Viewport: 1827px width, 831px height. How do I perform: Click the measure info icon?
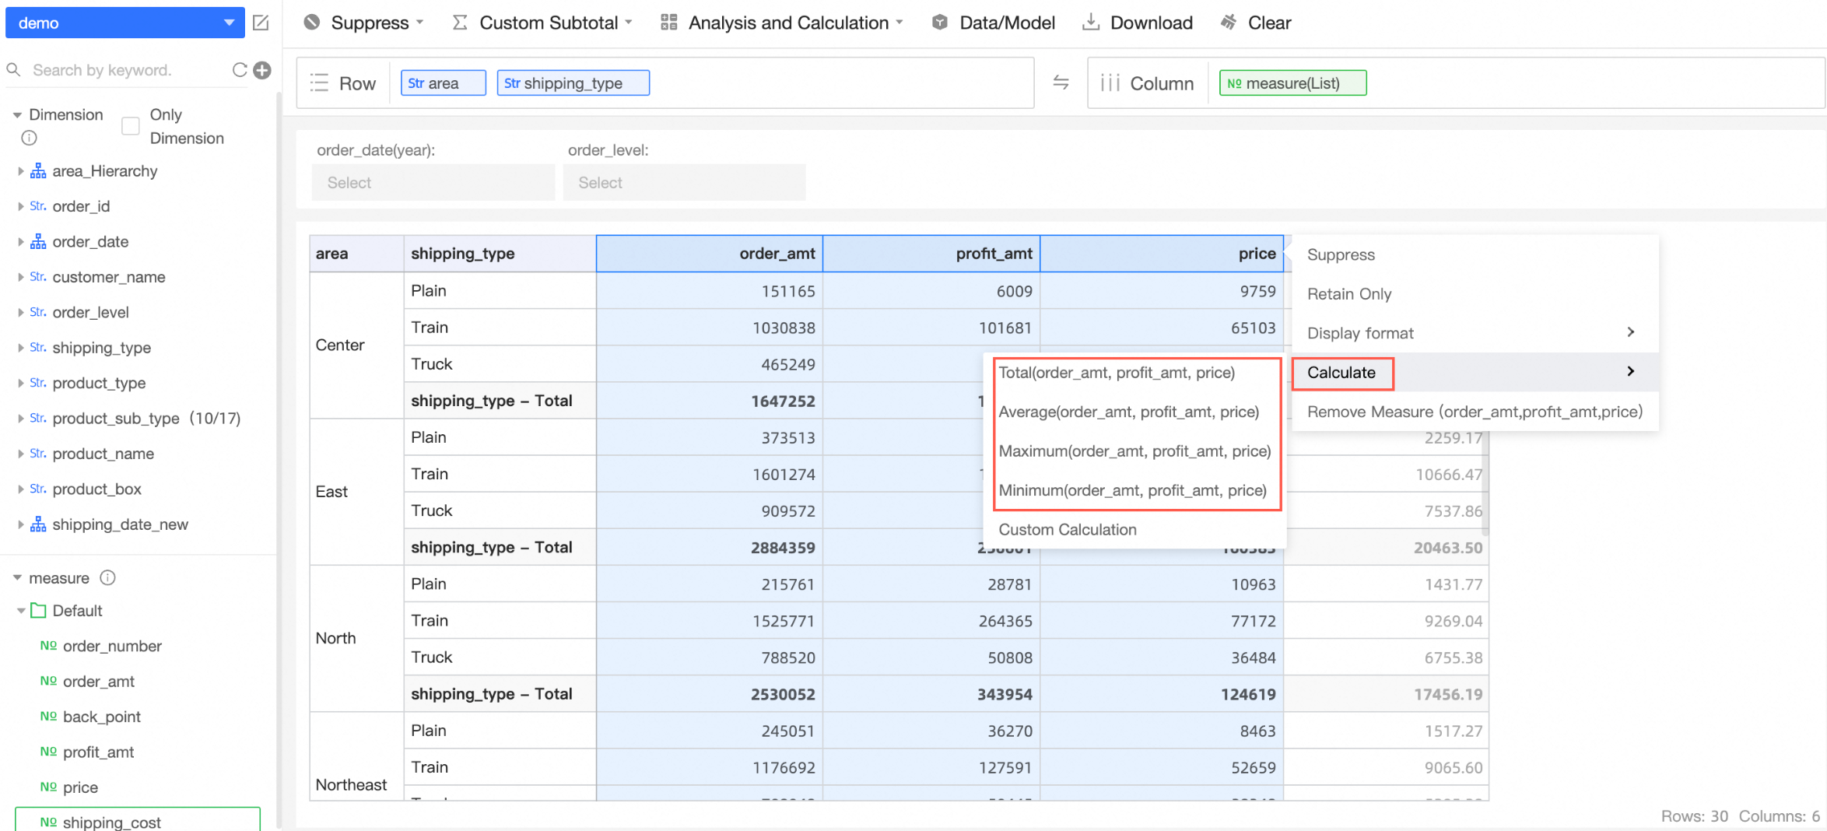coord(108,577)
